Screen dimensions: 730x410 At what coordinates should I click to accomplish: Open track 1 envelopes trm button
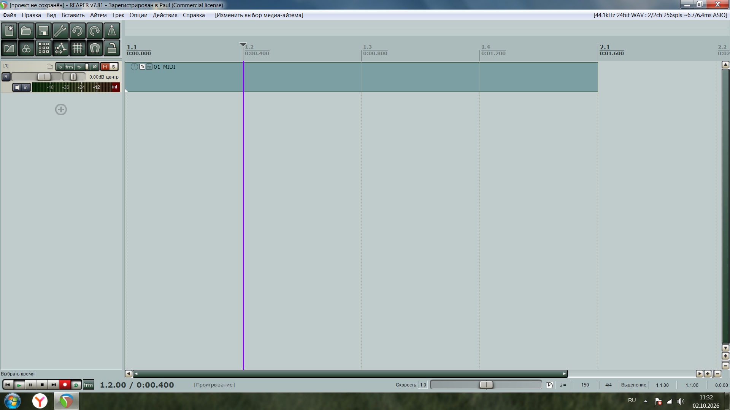[69, 67]
